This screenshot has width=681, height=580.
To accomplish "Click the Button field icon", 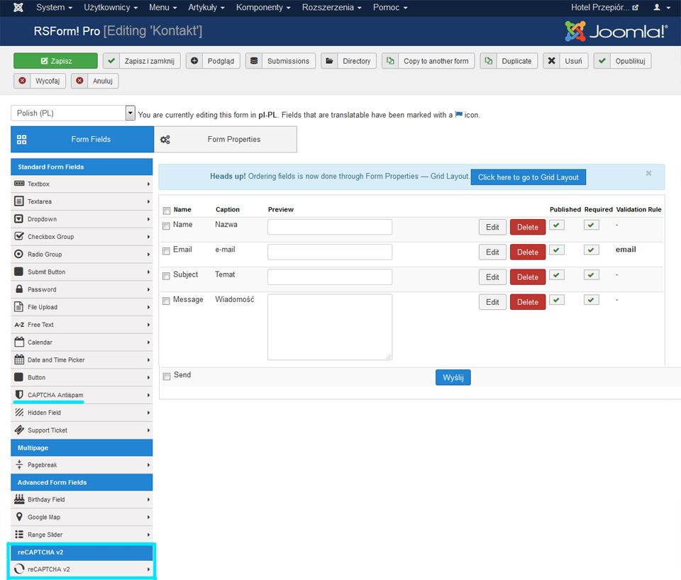I will (18, 377).
